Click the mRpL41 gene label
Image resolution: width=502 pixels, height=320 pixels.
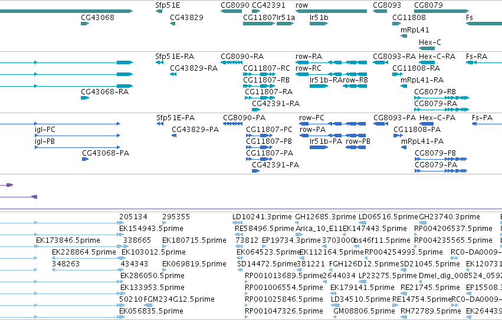(415, 29)
